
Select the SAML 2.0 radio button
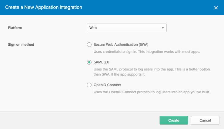(x=89, y=62)
